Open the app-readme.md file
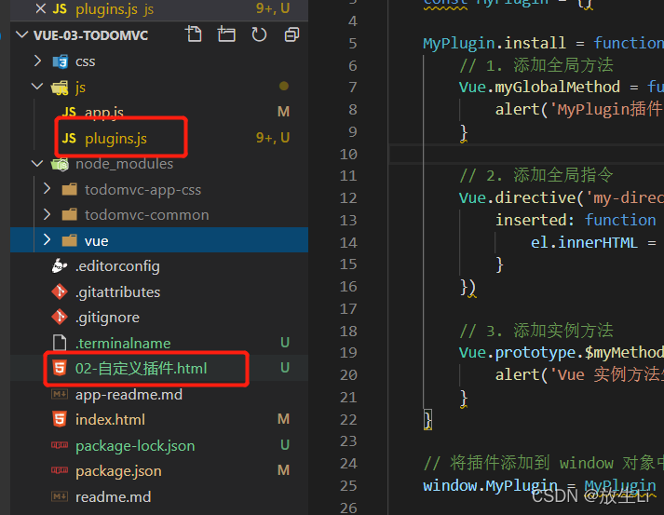The image size is (664, 515). [129, 395]
